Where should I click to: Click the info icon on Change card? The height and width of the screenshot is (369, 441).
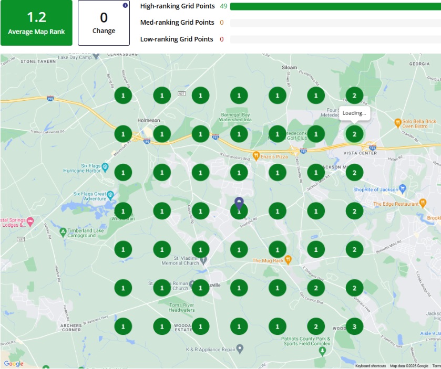[125, 5]
